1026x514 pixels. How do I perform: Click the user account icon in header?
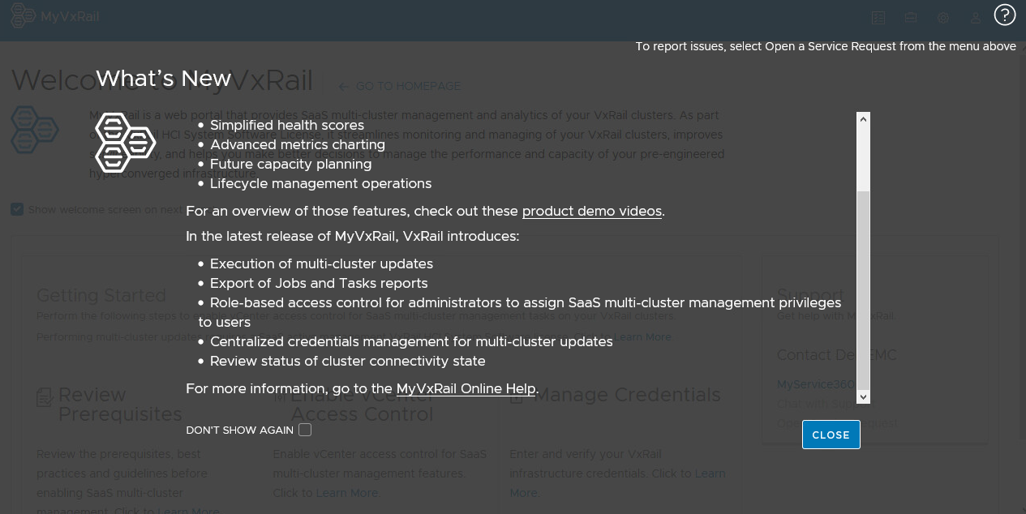976,18
